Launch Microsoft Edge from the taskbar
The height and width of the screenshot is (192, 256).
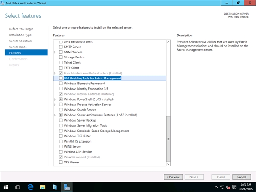click(30, 187)
